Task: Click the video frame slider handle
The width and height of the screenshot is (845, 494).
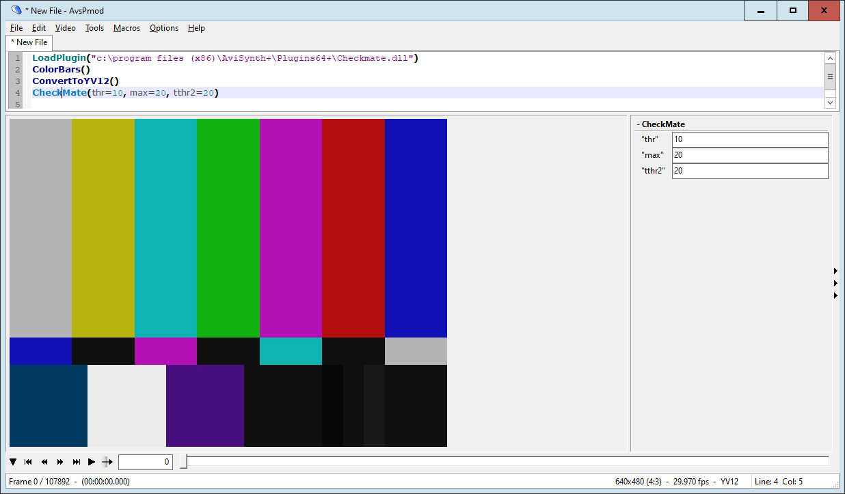Action: [183, 462]
